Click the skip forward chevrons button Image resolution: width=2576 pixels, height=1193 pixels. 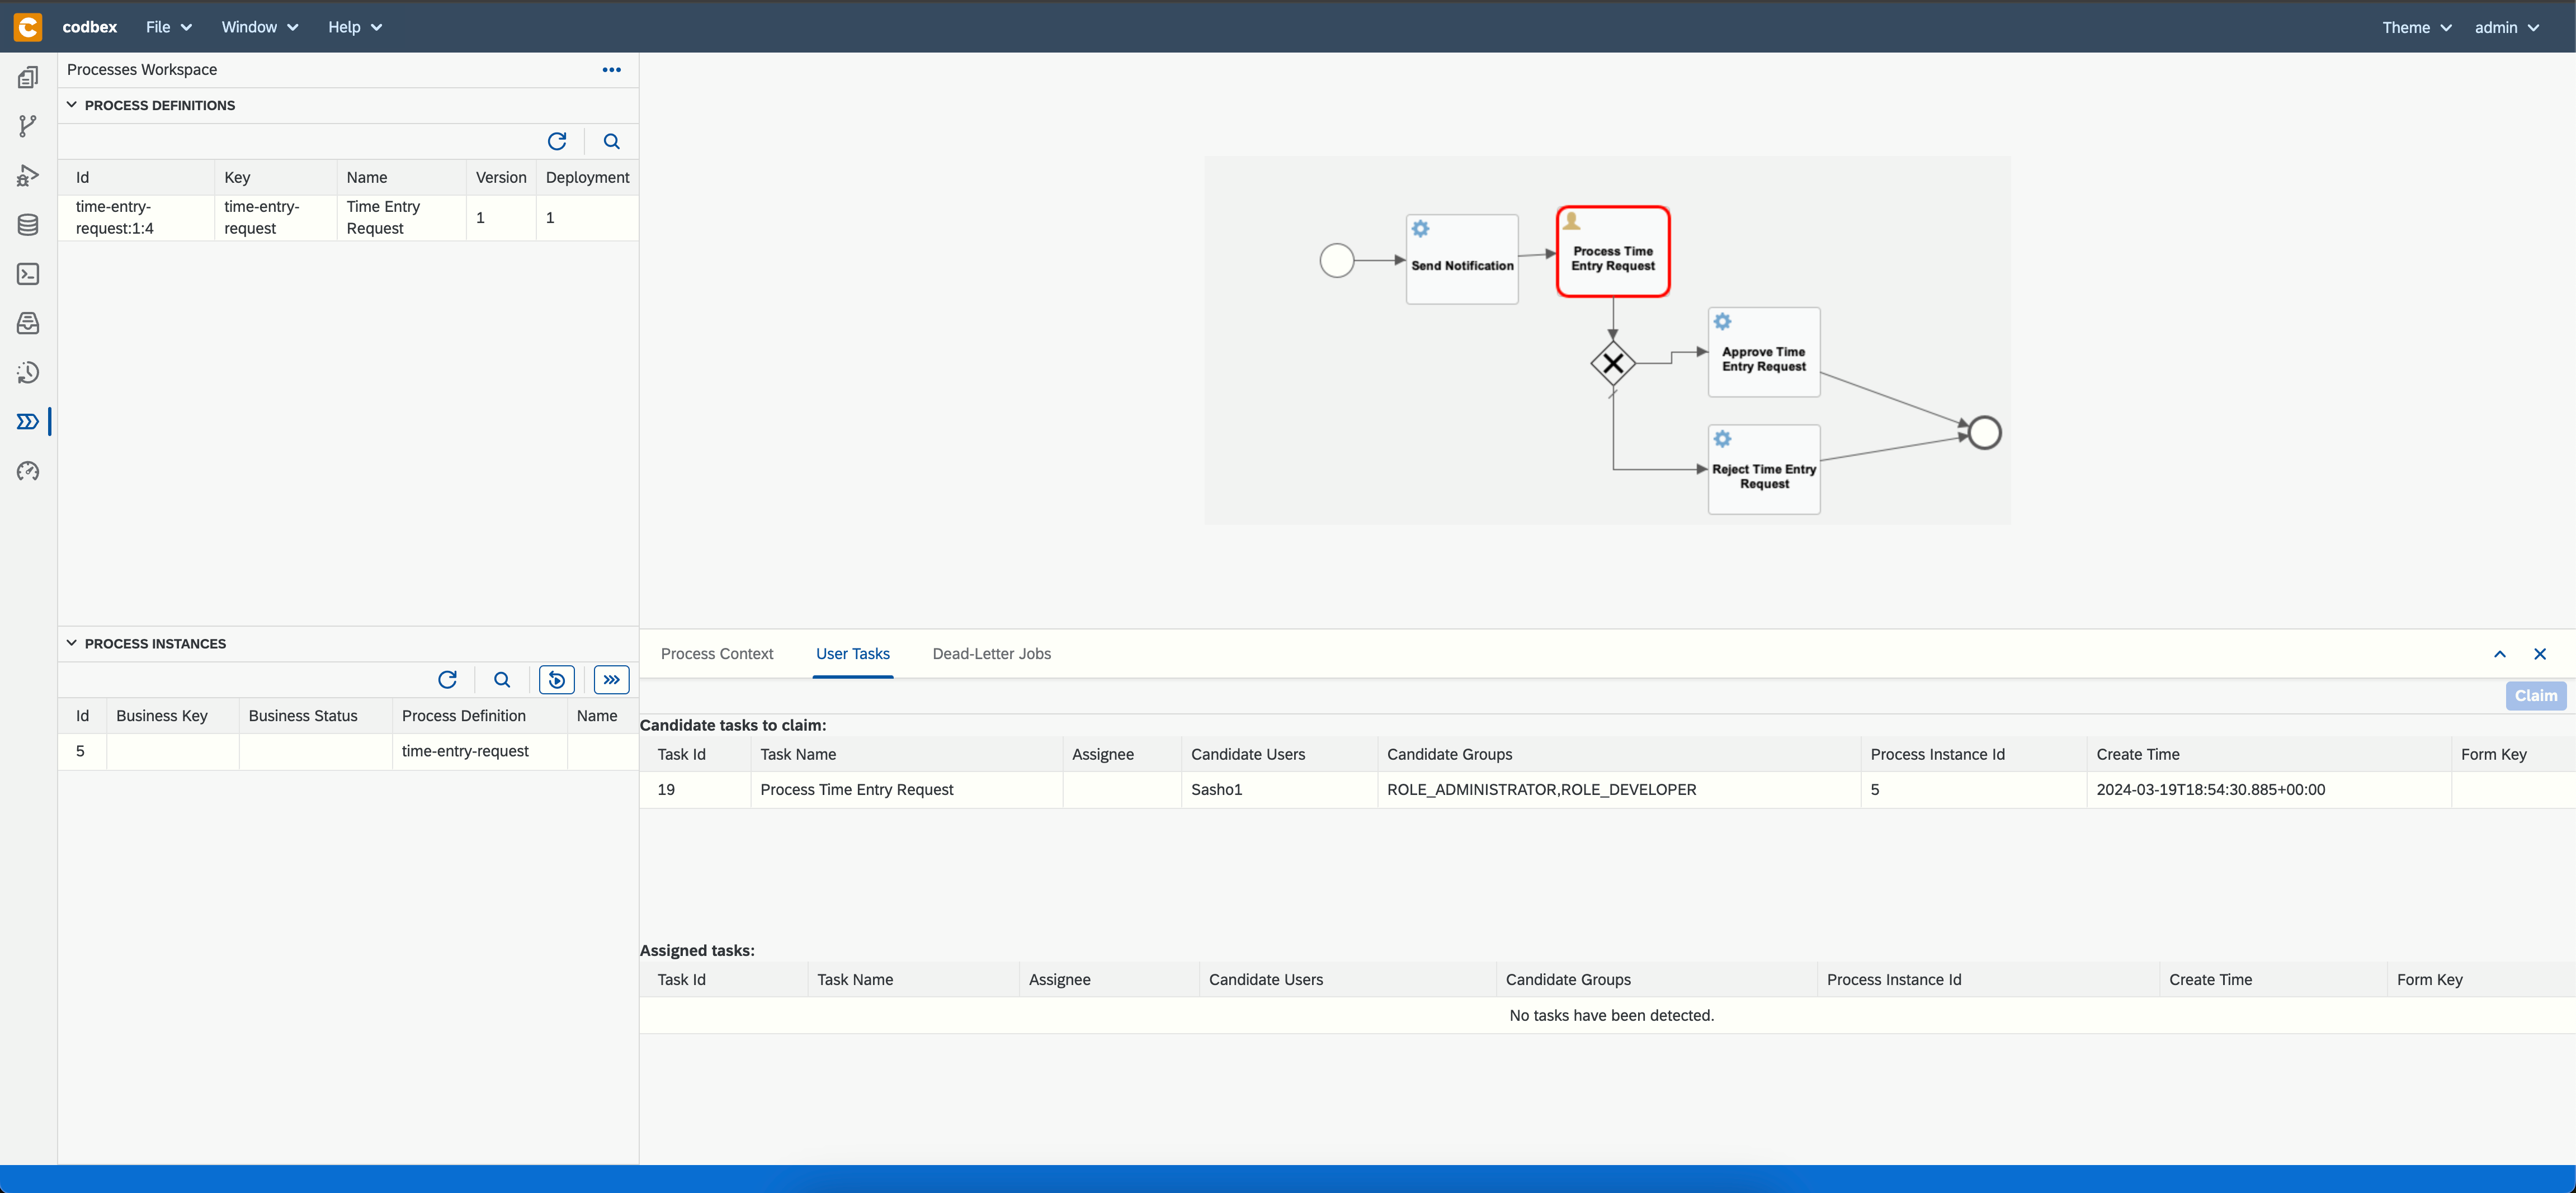[611, 680]
